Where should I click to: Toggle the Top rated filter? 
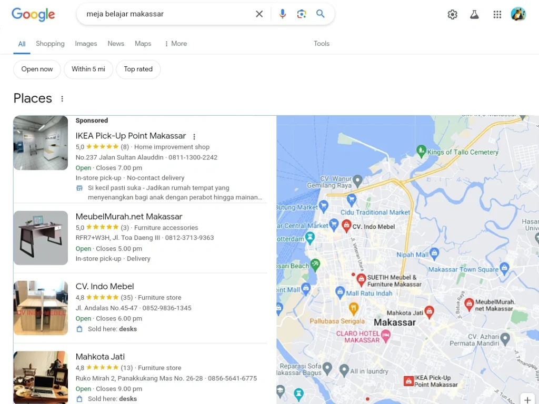tap(138, 69)
